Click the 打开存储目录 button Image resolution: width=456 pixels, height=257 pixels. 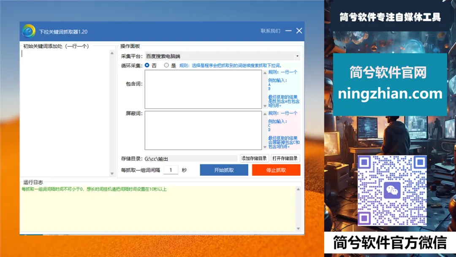(x=285, y=159)
